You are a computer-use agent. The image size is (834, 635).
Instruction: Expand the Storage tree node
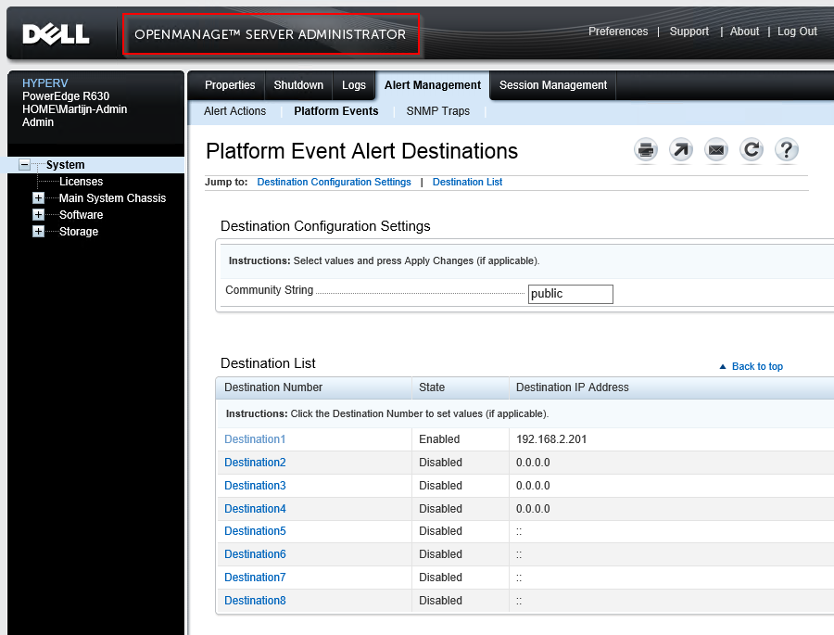click(x=38, y=232)
